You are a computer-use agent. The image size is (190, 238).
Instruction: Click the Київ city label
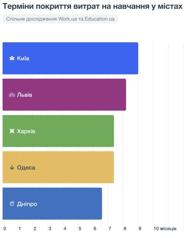(x=23, y=59)
